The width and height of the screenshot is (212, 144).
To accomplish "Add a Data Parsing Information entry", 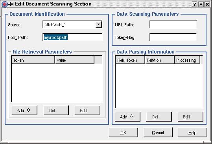I will [x=127, y=117].
